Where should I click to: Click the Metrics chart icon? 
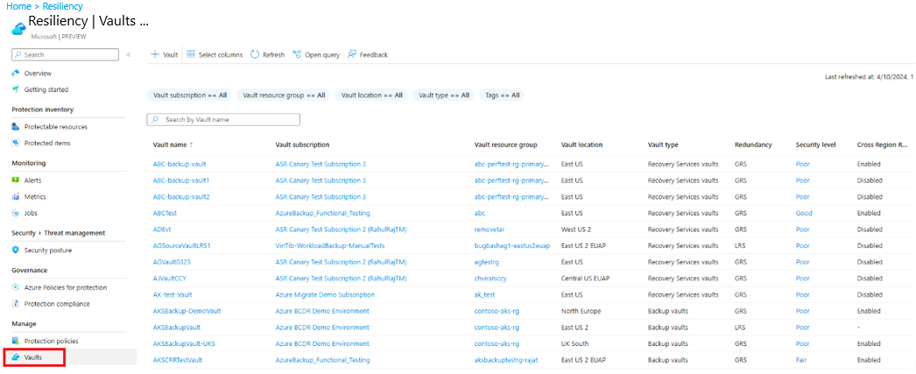tap(16, 197)
